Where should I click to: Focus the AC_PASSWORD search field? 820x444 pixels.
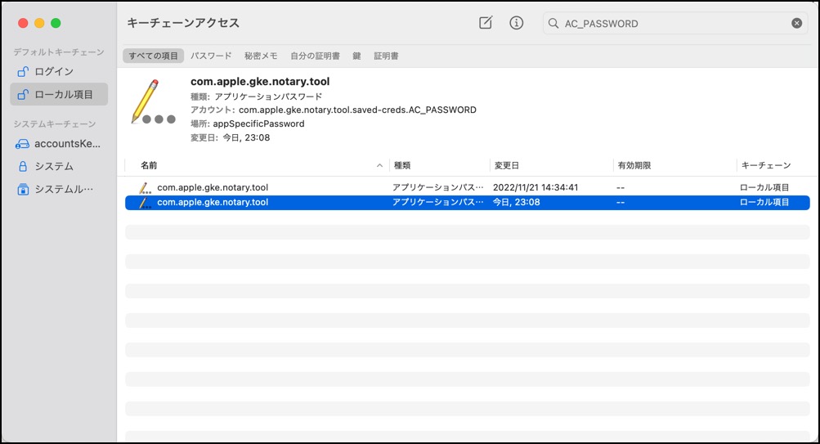(x=675, y=23)
